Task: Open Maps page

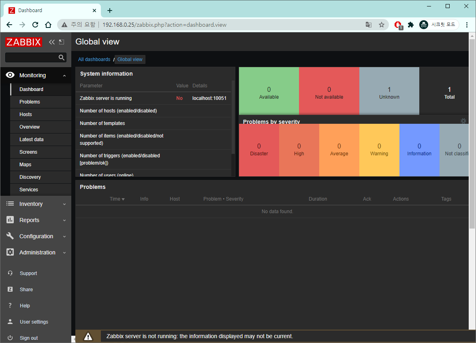Action: (x=41, y=165)
